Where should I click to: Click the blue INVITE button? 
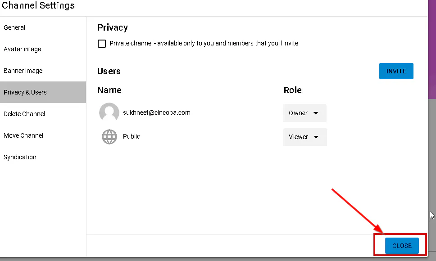click(x=396, y=71)
